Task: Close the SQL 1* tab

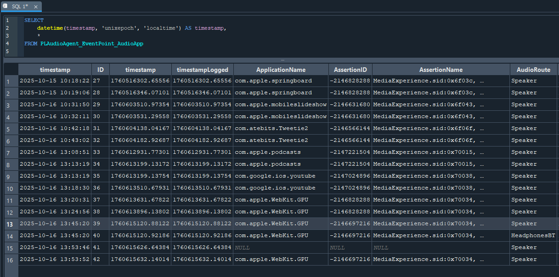Action: pos(36,7)
